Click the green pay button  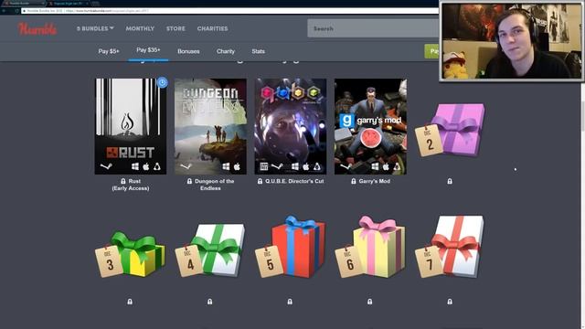431,51
